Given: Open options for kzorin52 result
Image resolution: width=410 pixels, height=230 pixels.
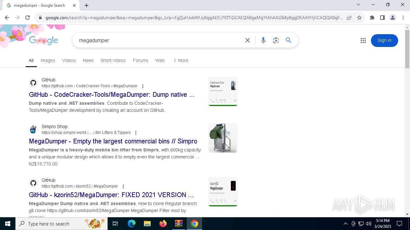Looking at the screenshot, I should point(123,187).
